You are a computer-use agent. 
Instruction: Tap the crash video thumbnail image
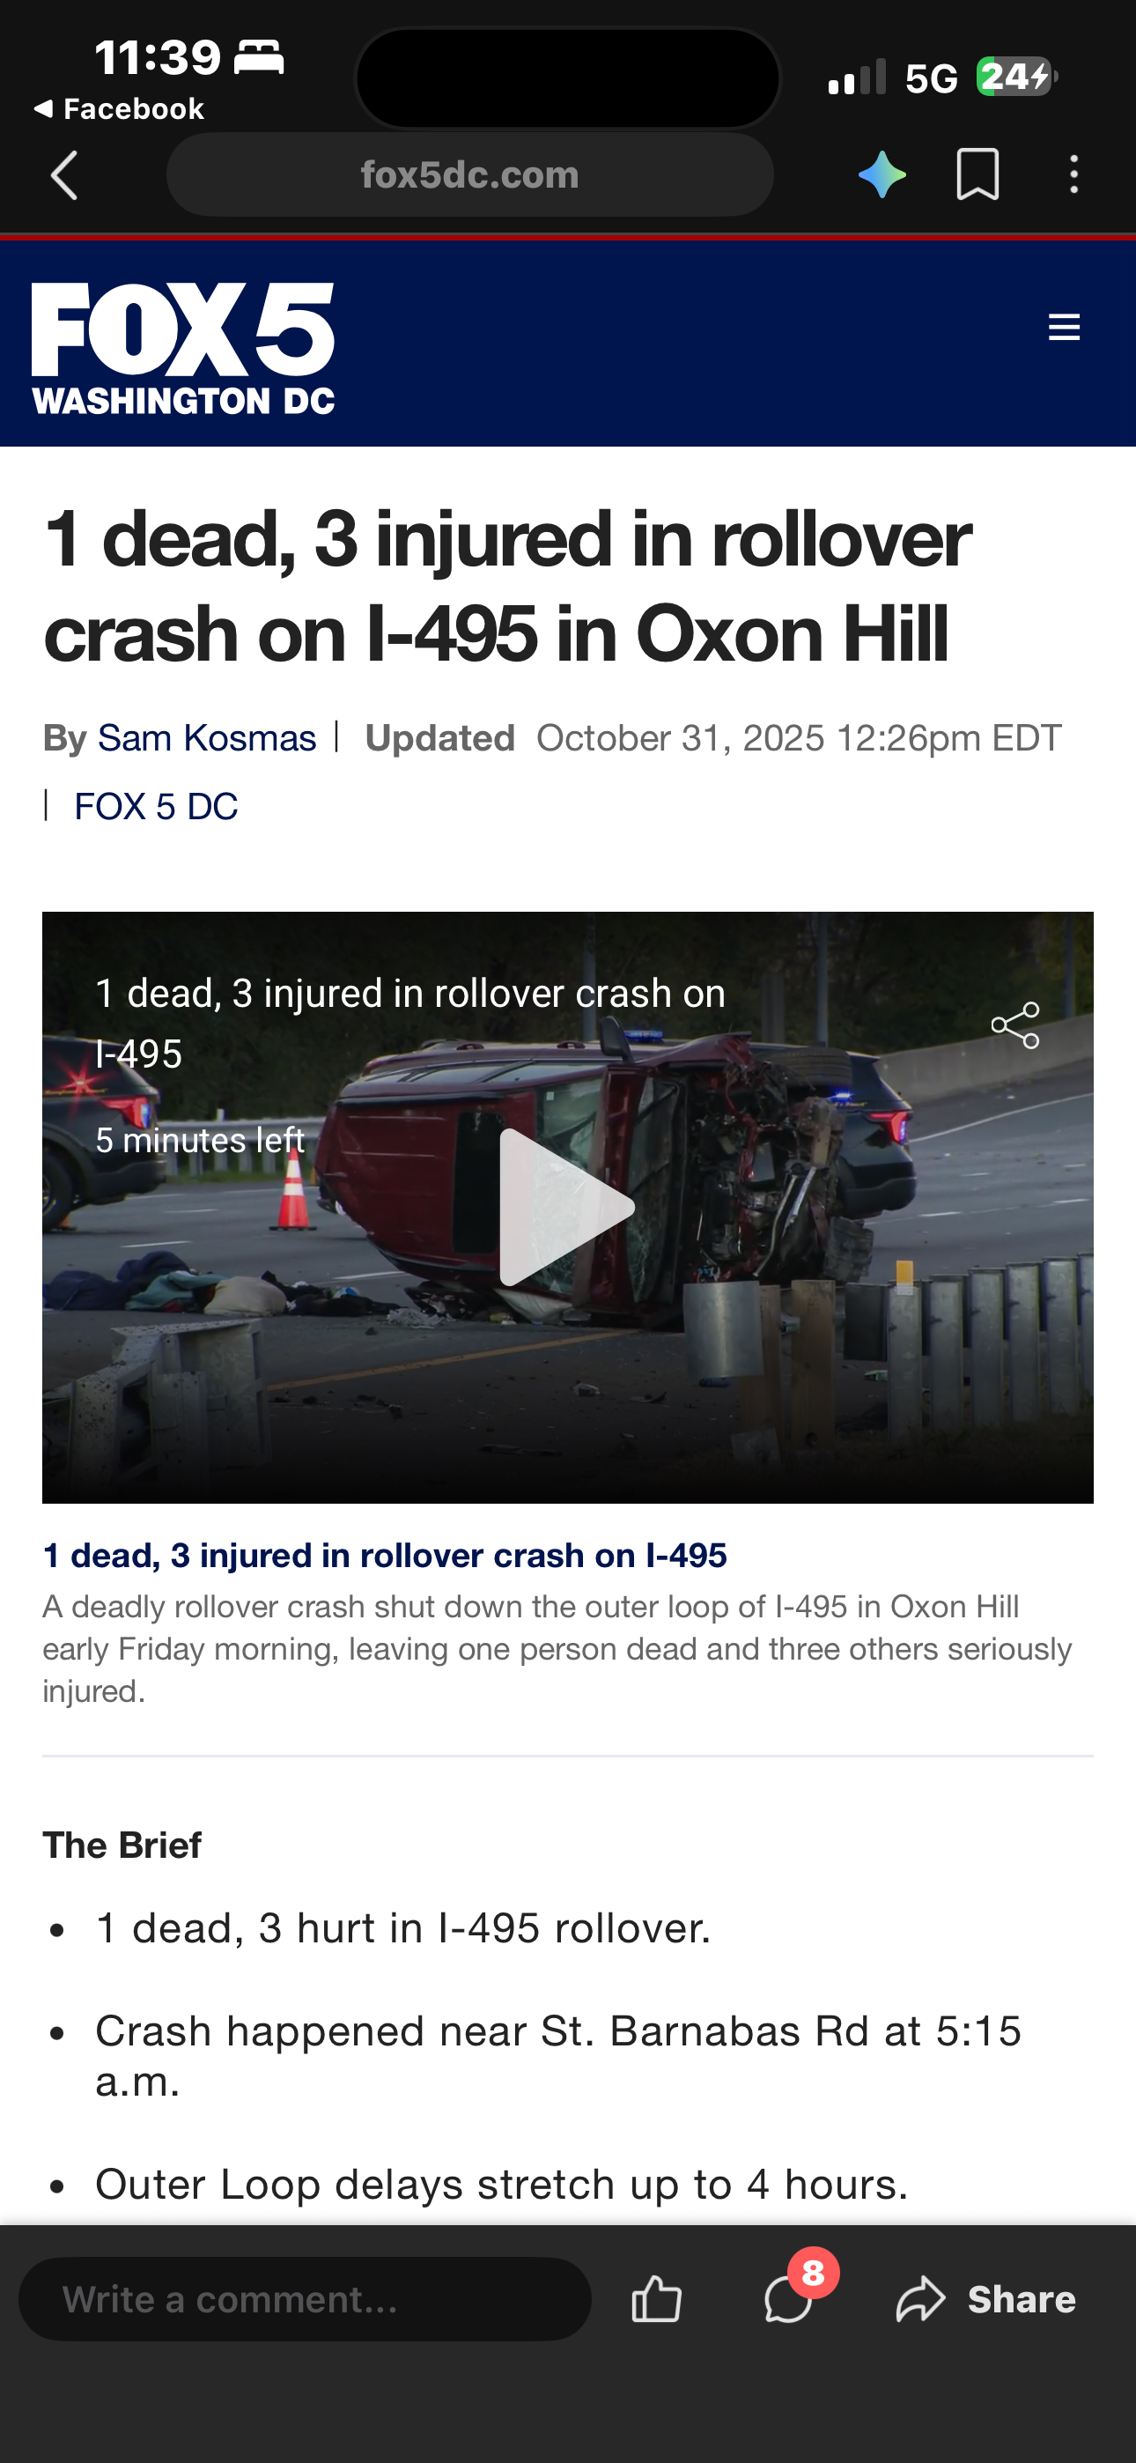(567, 1207)
